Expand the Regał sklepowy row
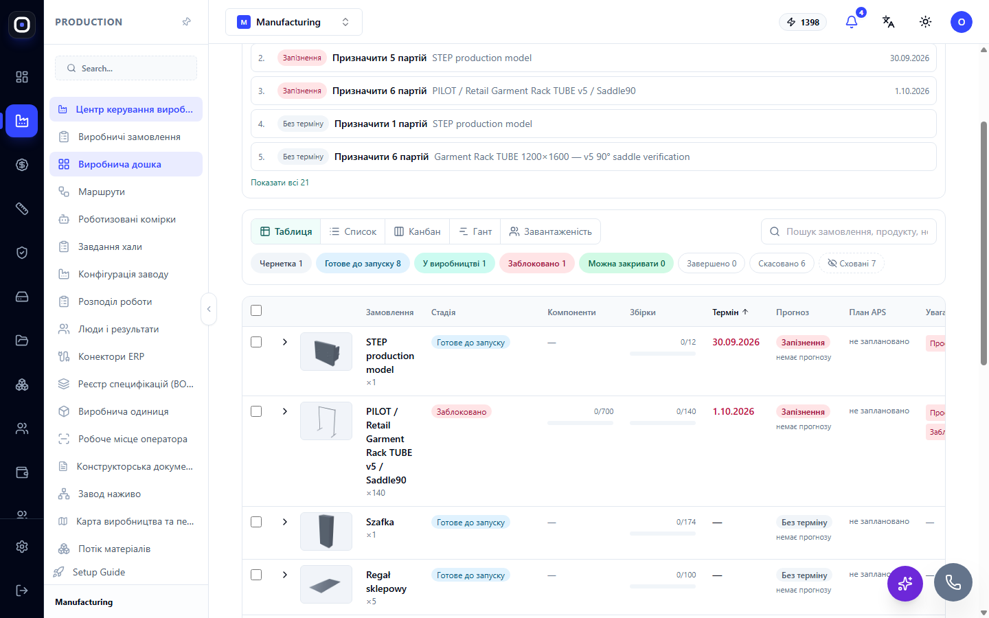 click(285, 575)
